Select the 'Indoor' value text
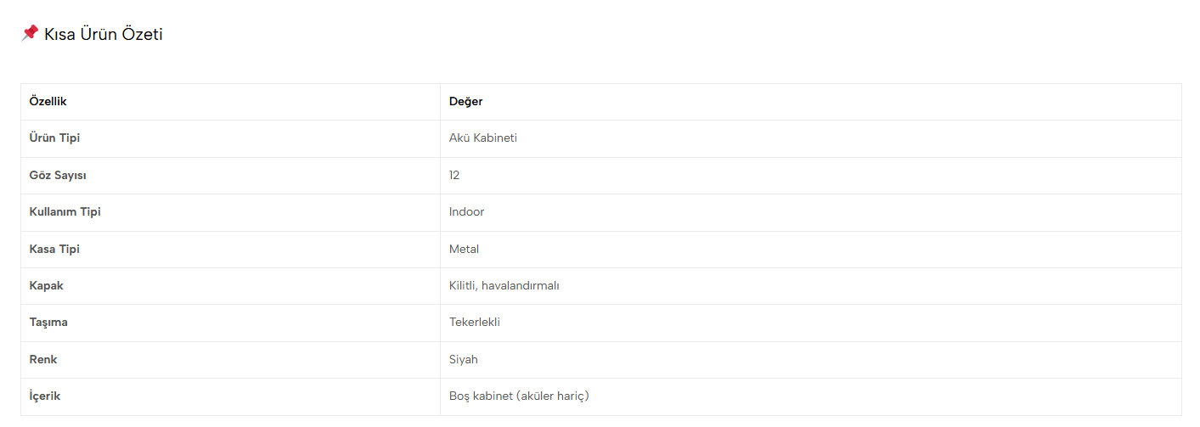Screen dimensions: 1200x427 coord(466,212)
